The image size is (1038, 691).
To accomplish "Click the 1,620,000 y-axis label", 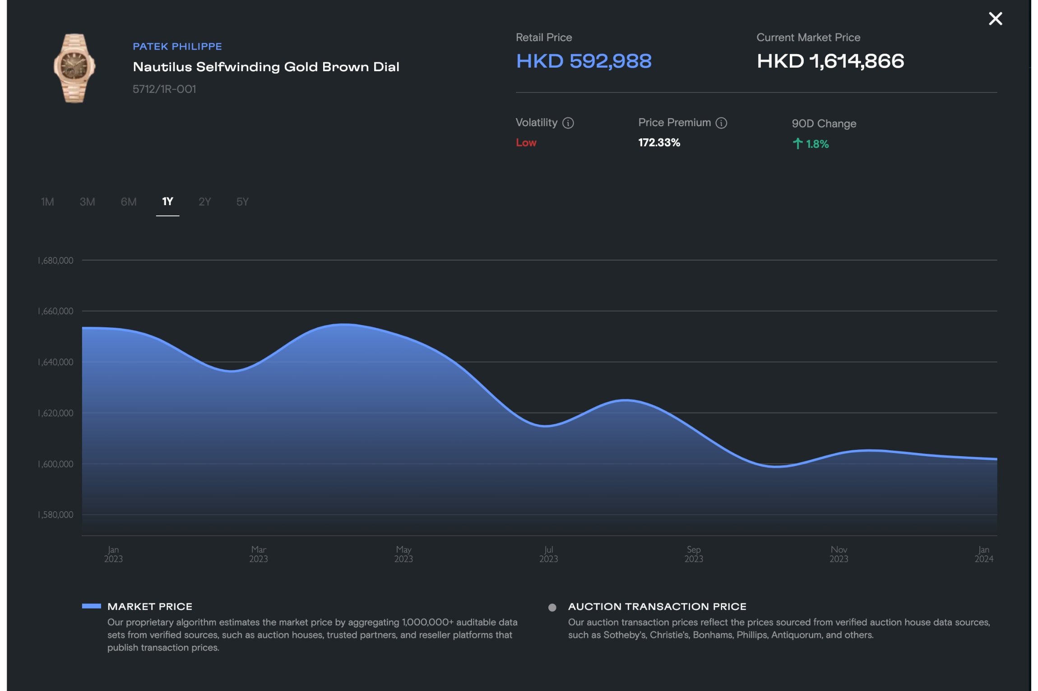I will click(55, 413).
